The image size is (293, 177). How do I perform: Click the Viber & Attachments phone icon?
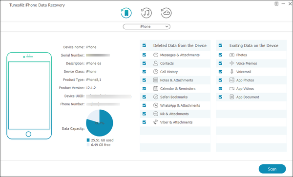(156, 122)
